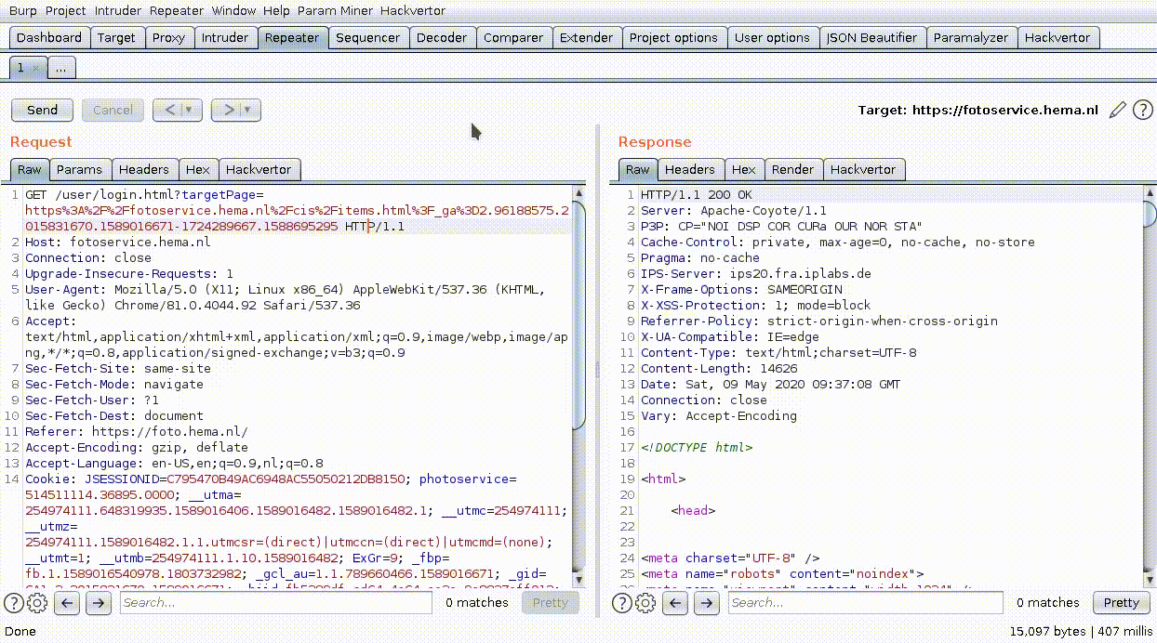1157x643 pixels.
Task: Go to previous match in request search
Action: pos(67,602)
